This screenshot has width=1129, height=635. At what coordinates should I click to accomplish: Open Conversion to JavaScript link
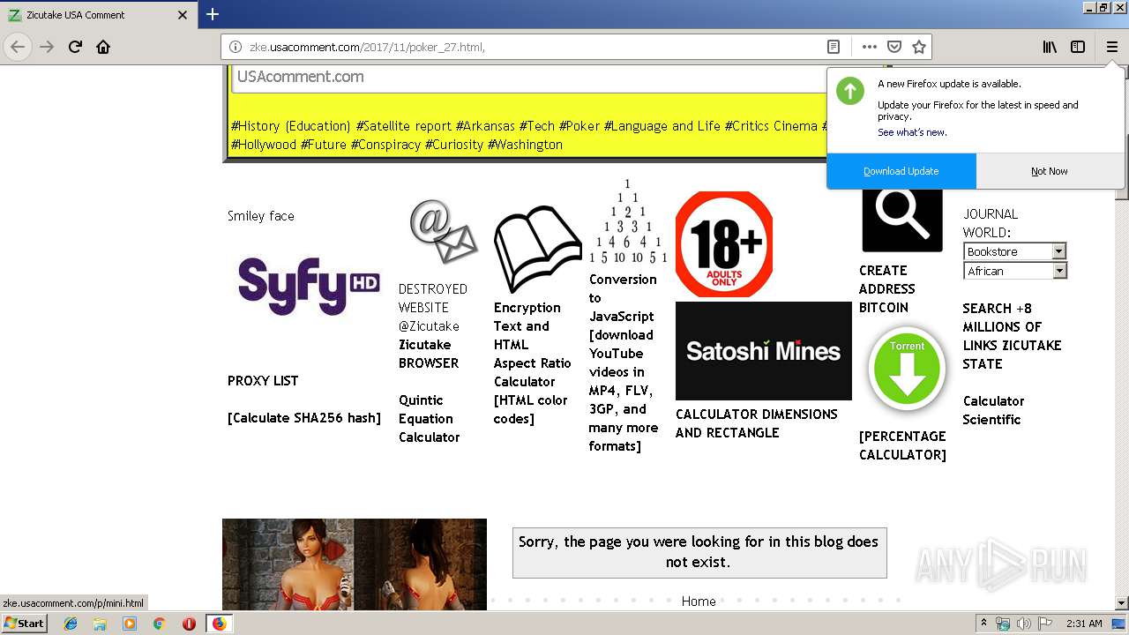pos(623,298)
